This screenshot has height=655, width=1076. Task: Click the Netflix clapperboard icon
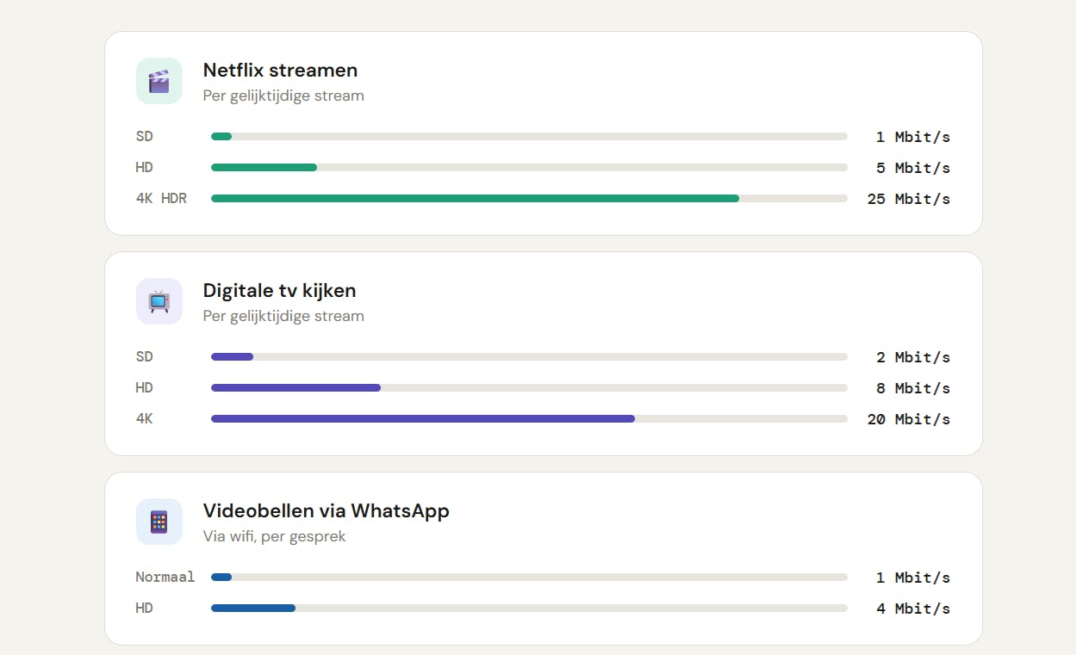pos(159,81)
